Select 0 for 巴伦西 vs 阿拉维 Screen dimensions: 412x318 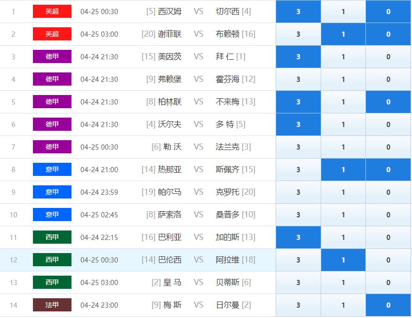pyautogui.click(x=388, y=260)
